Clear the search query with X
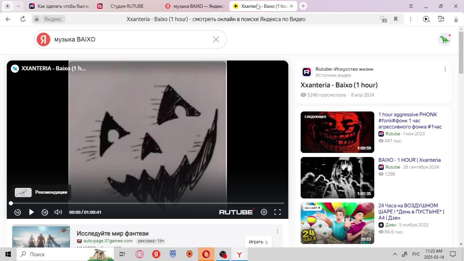The width and height of the screenshot is (464, 261). pyautogui.click(x=216, y=39)
